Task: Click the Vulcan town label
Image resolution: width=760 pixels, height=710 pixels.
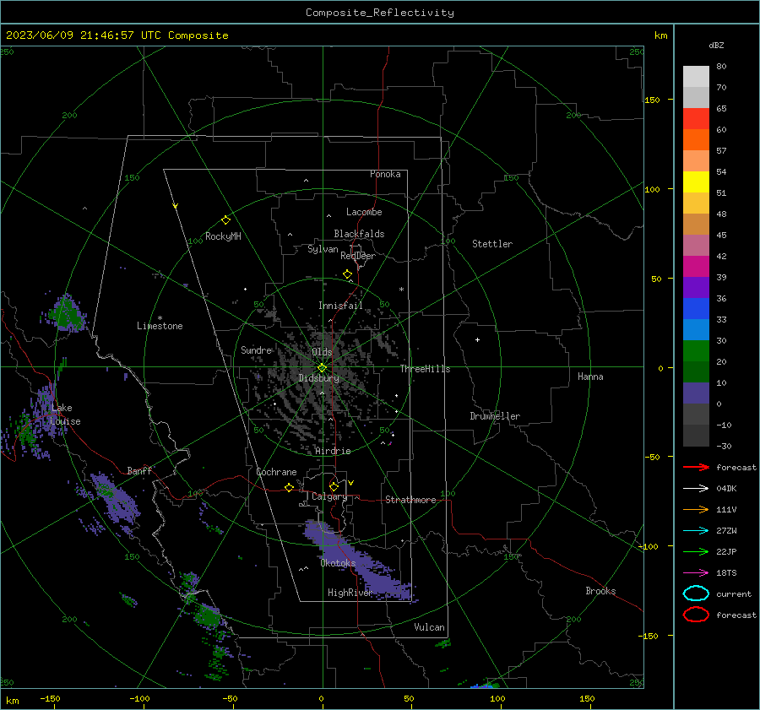Action: point(430,627)
